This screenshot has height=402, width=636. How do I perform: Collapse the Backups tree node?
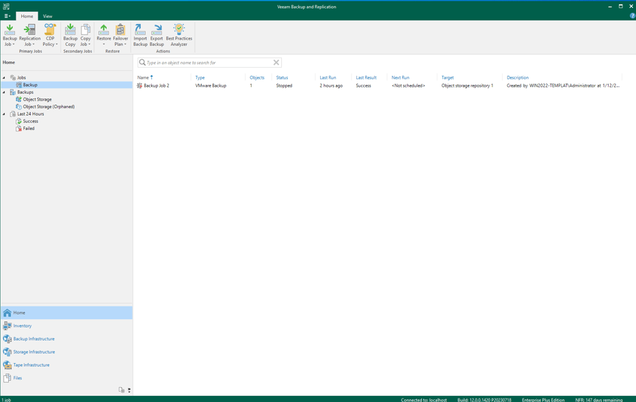[4, 92]
